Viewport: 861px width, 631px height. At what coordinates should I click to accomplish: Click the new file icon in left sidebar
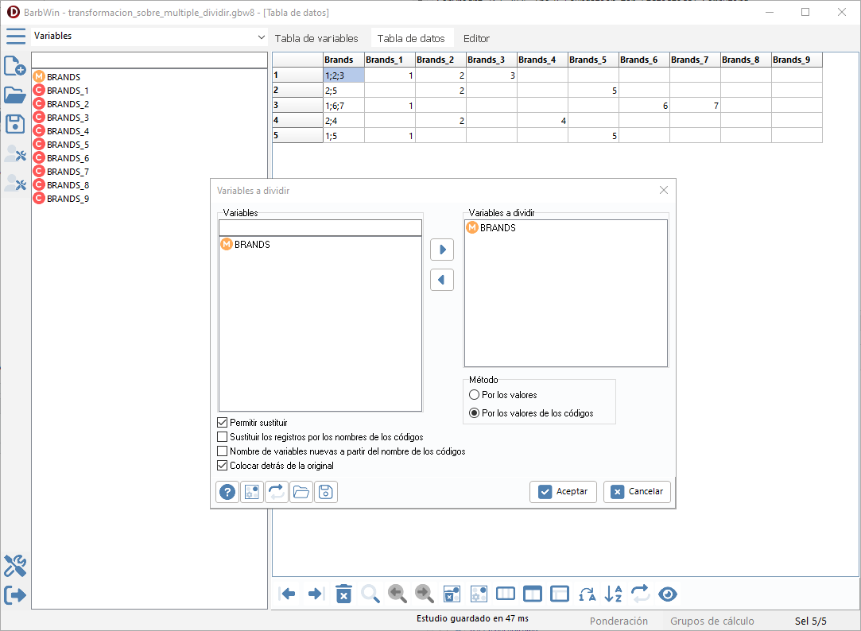tap(15, 66)
